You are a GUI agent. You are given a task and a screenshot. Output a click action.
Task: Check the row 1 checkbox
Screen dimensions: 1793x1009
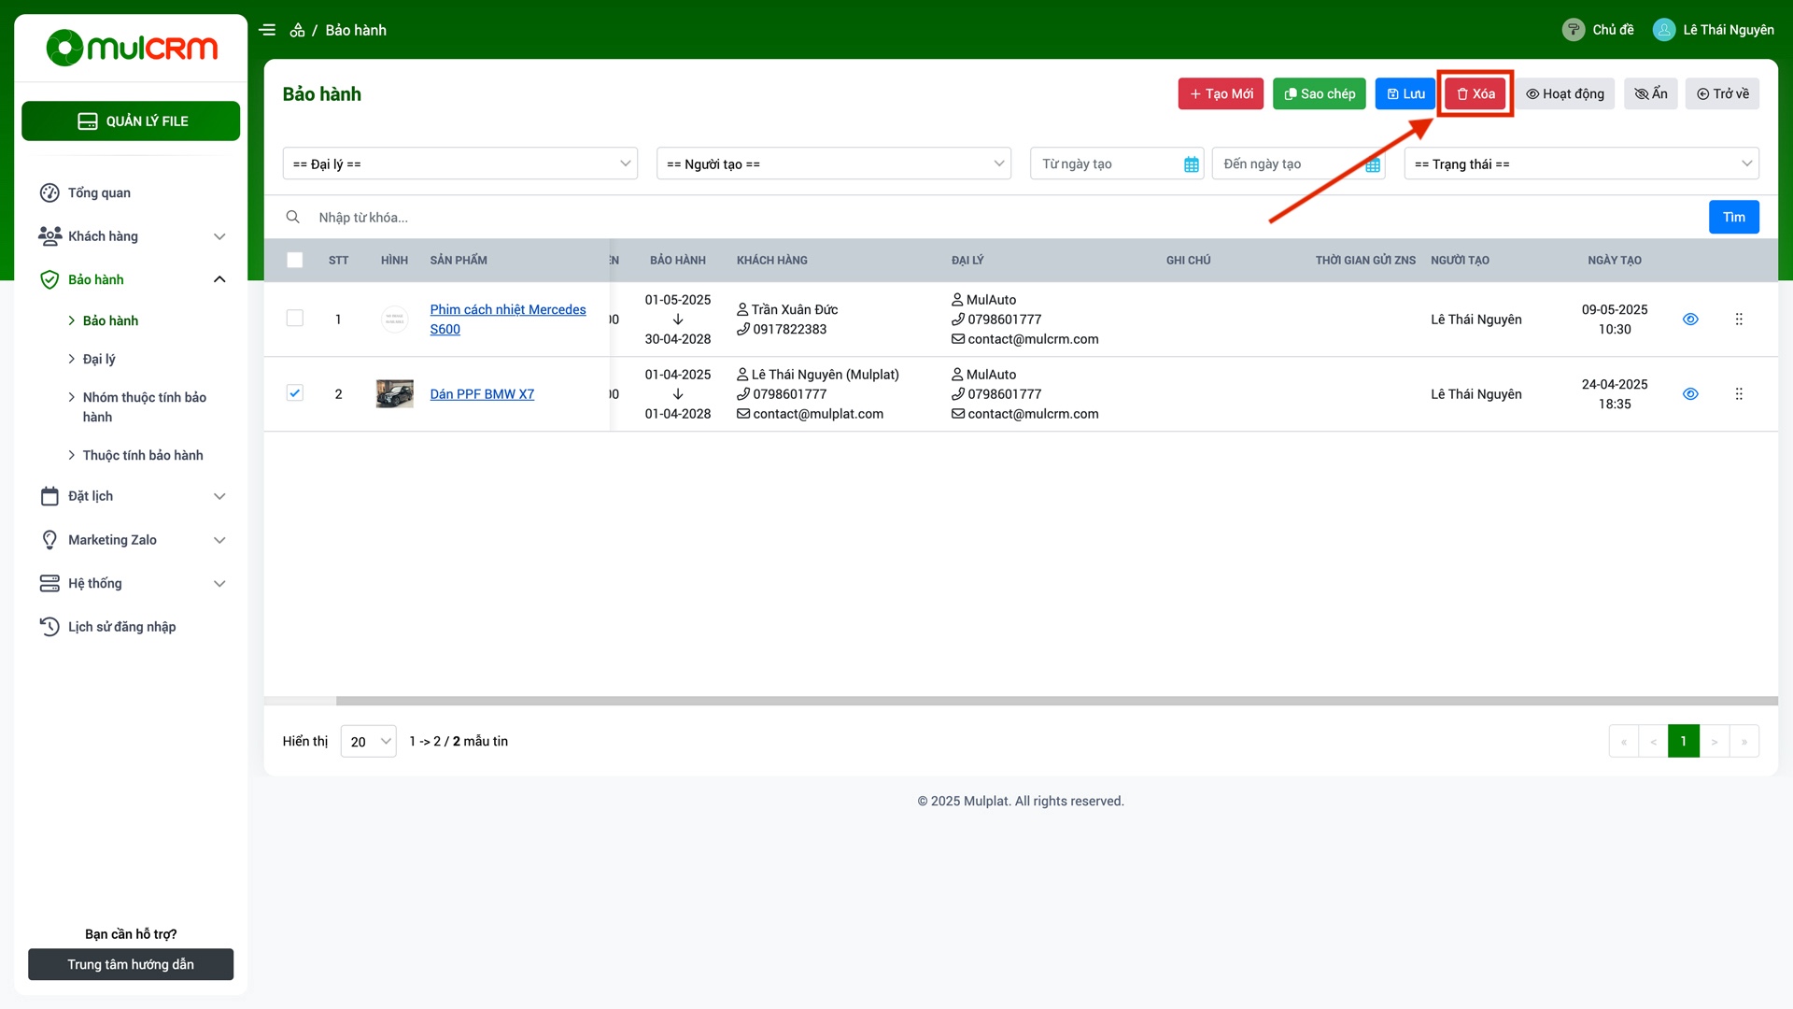294,319
